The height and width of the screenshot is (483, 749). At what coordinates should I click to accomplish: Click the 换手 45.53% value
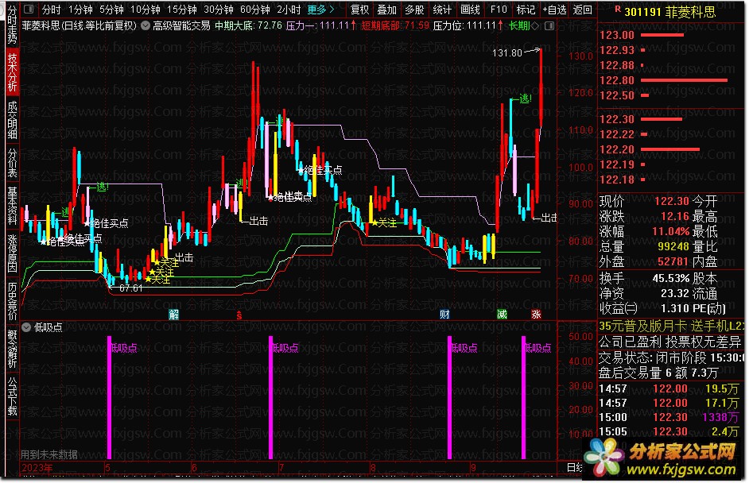tap(670, 278)
